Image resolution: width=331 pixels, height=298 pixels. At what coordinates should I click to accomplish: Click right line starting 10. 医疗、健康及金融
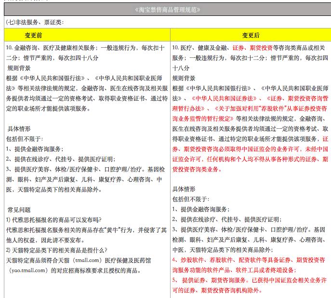249,48
